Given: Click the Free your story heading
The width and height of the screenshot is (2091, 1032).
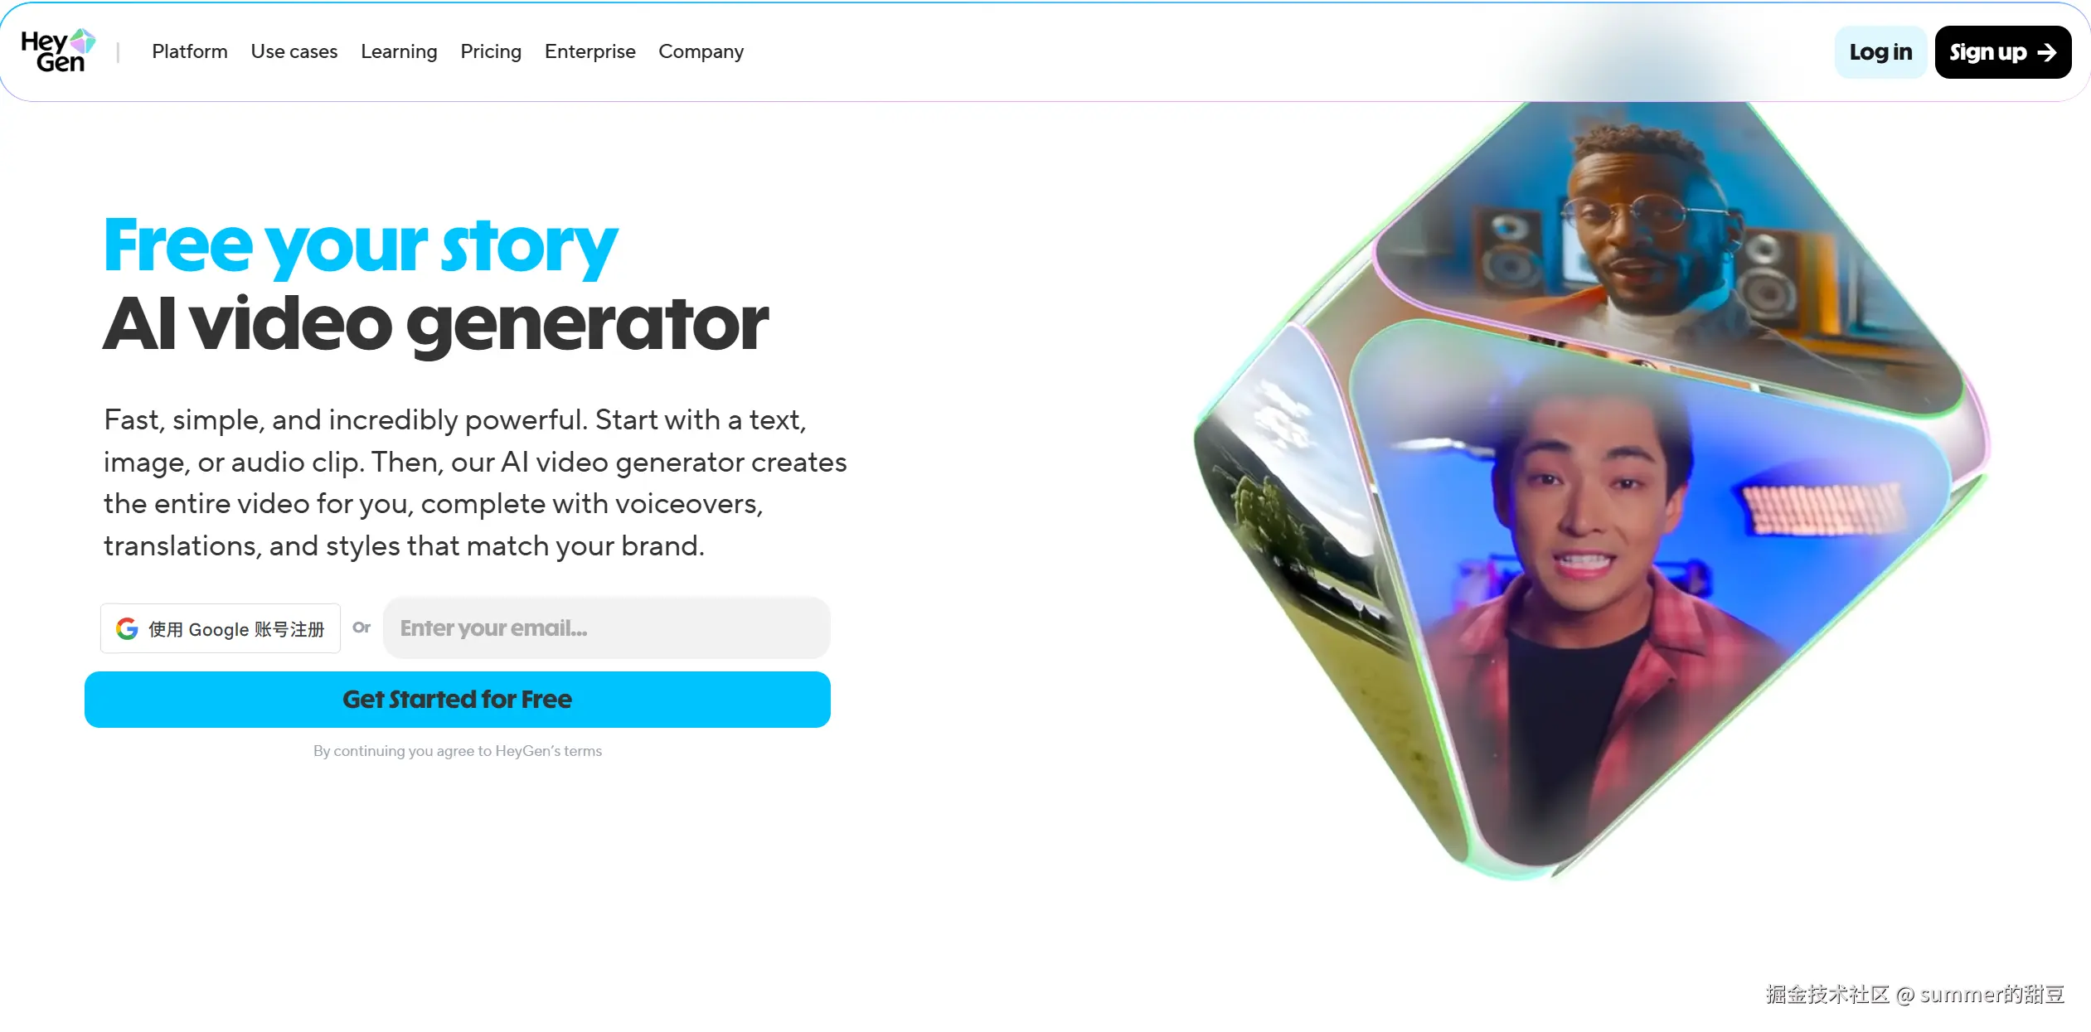Looking at the screenshot, I should point(361,245).
